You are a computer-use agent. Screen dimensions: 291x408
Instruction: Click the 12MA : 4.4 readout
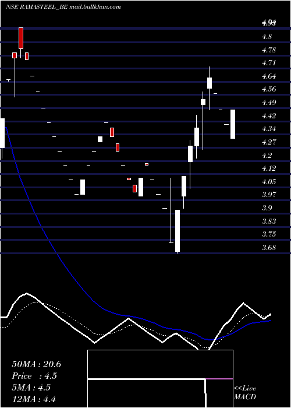click(34, 399)
